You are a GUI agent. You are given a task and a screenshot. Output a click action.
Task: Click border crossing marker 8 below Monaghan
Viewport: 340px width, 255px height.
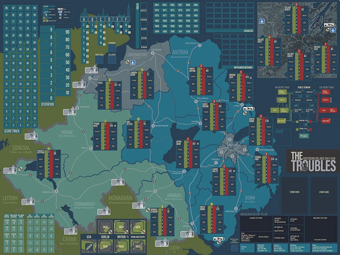coord(104,211)
